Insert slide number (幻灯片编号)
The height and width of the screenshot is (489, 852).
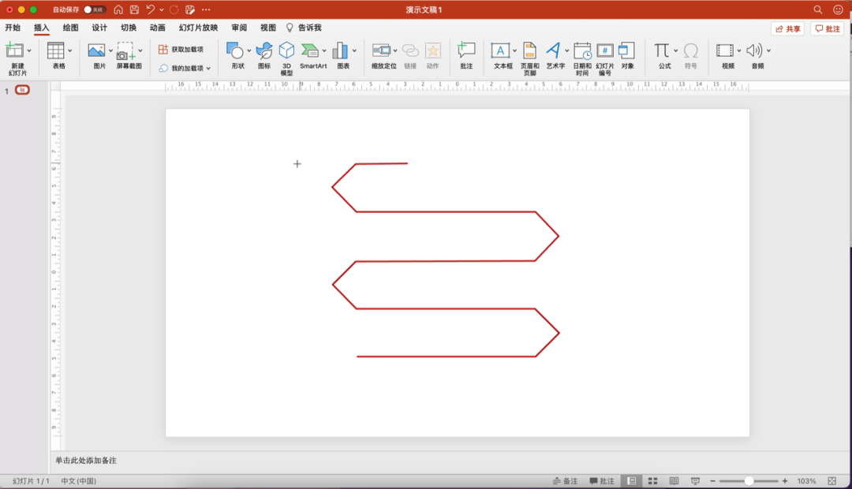click(x=605, y=51)
